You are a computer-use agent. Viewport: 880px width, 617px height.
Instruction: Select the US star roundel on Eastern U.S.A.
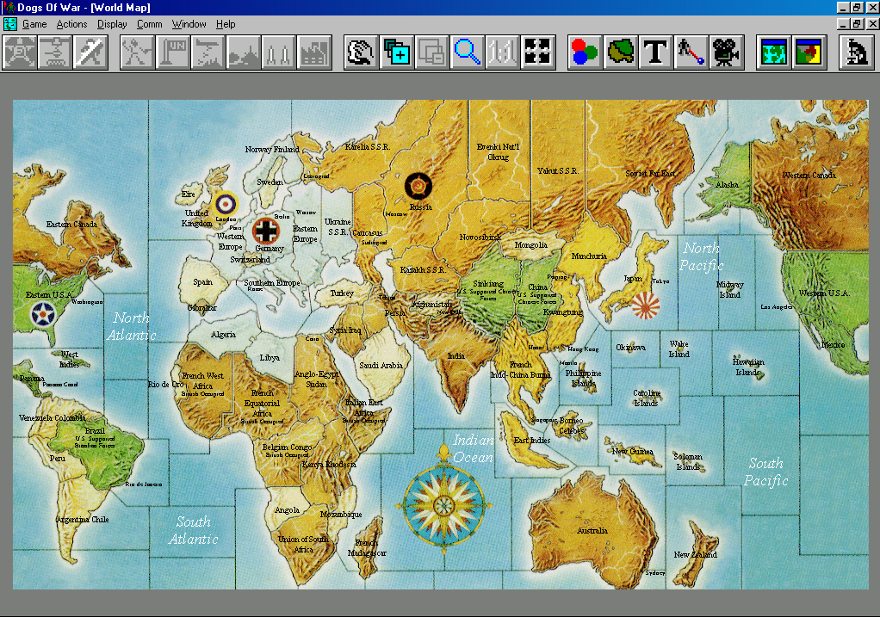click(43, 314)
